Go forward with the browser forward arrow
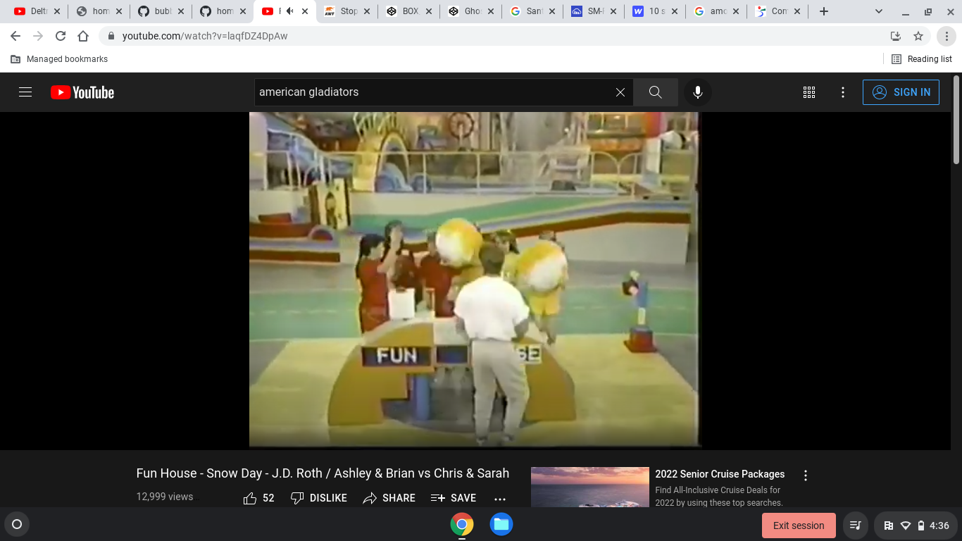The width and height of the screenshot is (962, 541). pos(38,36)
